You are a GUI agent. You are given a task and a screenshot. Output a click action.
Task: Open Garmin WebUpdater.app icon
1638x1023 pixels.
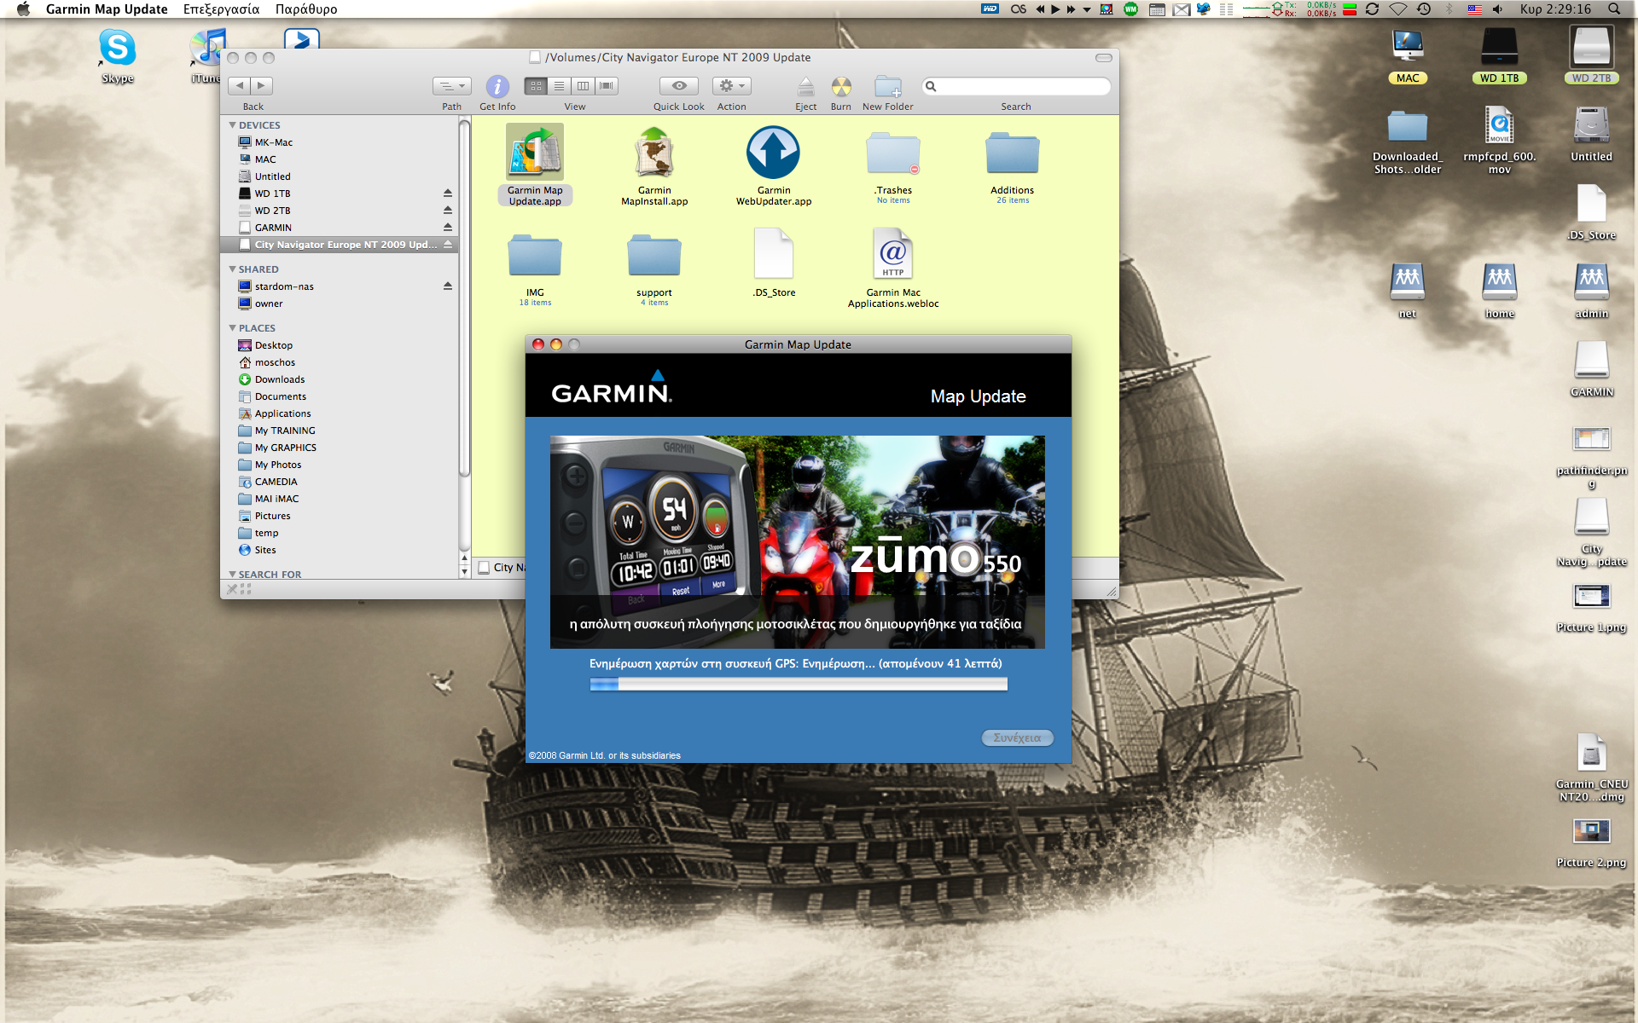point(774,165)
